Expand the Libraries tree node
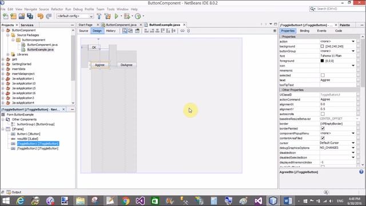The width and height of the screenshot is (366, 206). coord(8,54)
